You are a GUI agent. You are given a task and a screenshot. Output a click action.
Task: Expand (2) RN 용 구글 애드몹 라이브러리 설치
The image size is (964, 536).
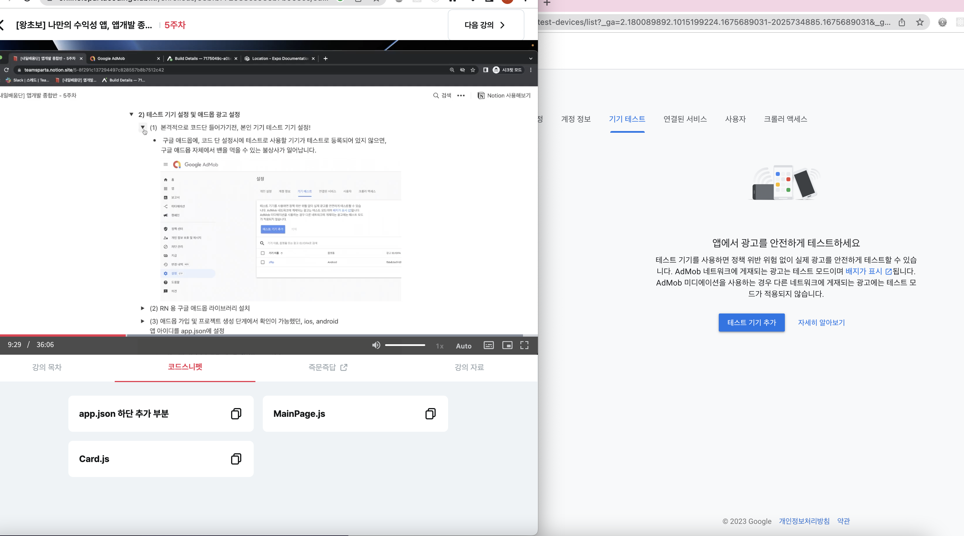(x=143, y=308)
